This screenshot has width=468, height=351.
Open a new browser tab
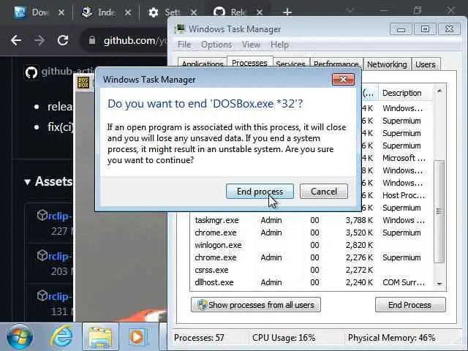[287, 12]
